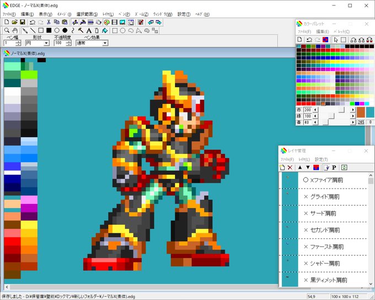Click the ペン幅 pen width spinner
The height and width of the screenshot is (300, 375).
pyautogui.click(x=18, y=43)
